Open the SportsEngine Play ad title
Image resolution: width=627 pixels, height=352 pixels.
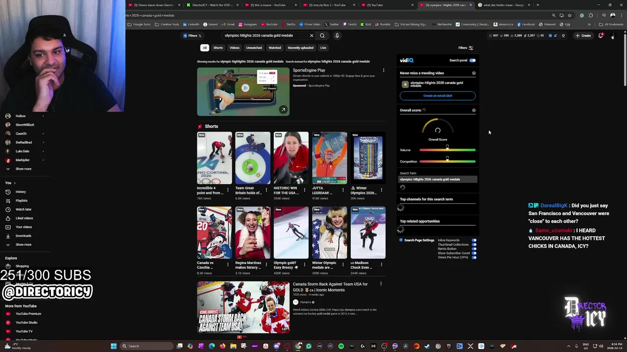pos(309,70)
